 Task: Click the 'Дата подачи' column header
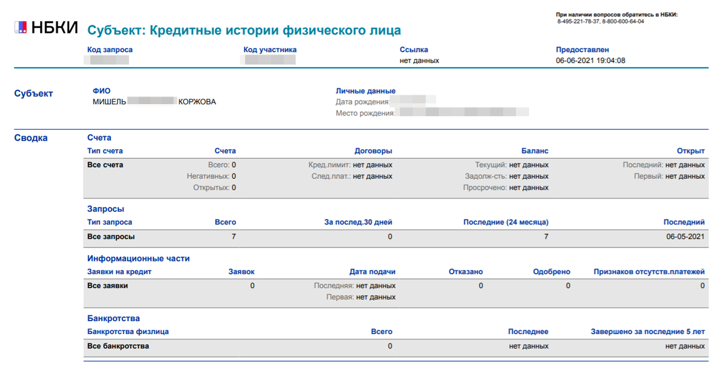point(373,272)
